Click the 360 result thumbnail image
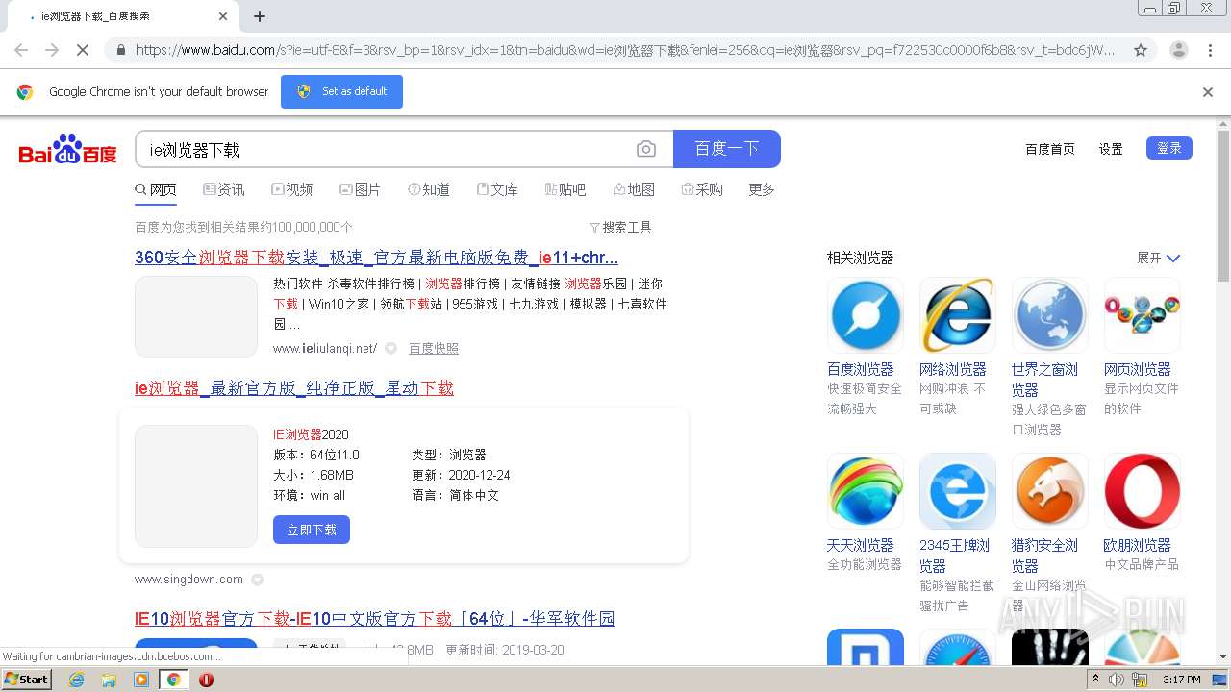 196,316
